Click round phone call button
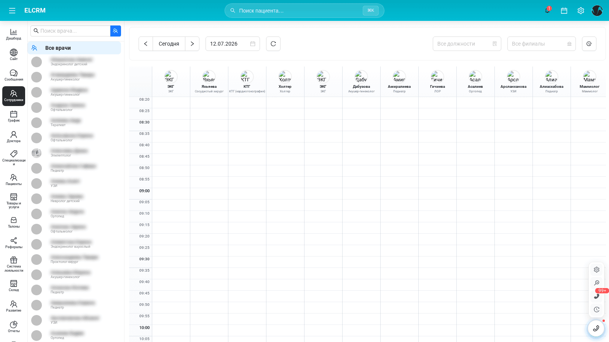Viewport: 609px width, 342px height. [596, 328]
